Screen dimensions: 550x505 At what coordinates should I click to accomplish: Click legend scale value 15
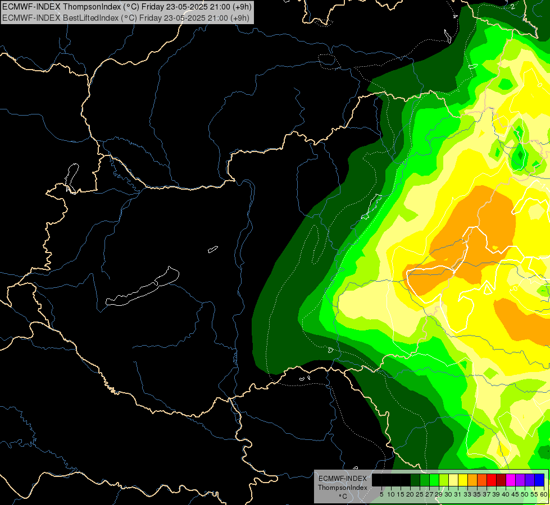pos(401,494)
